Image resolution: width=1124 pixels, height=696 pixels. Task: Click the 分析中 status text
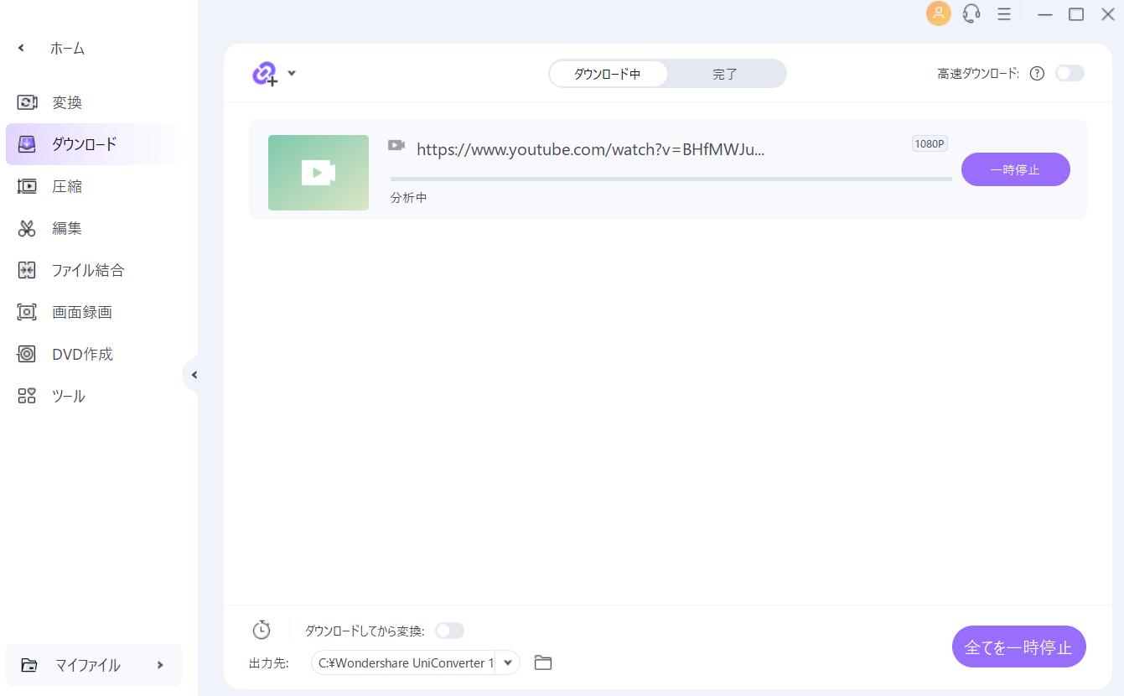click(409, 198)
